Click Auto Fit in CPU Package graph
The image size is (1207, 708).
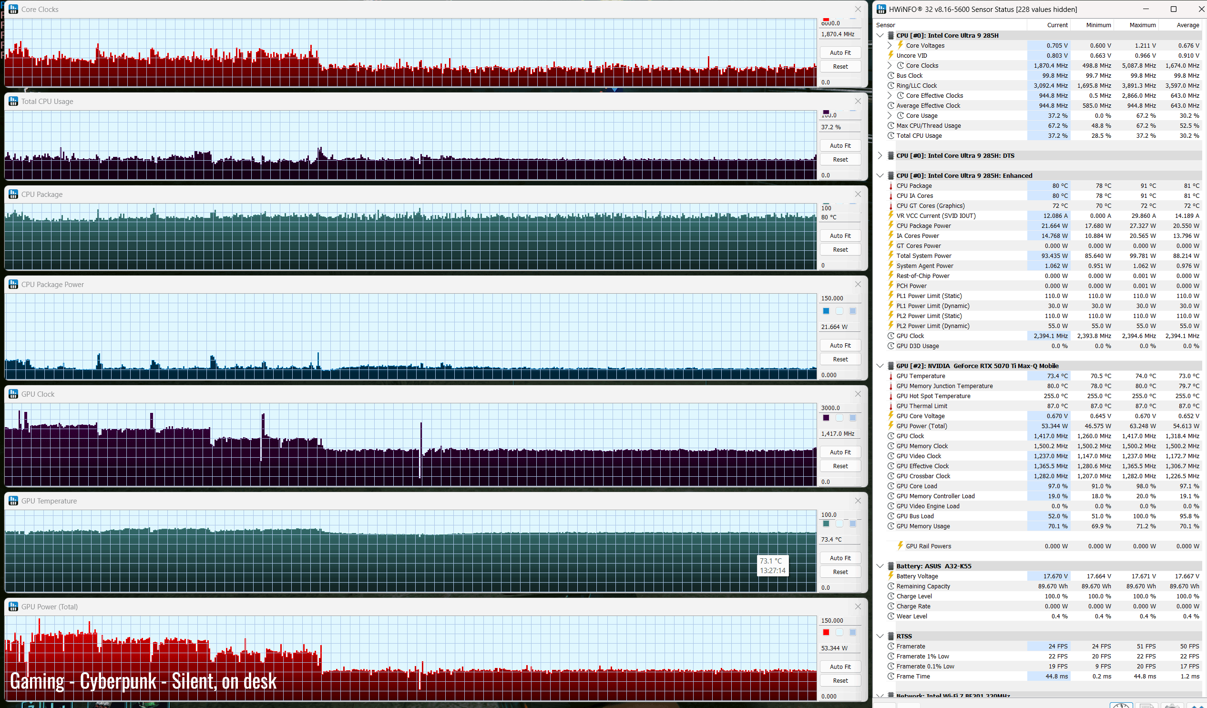pyautogui.click(x=840, y=236)
